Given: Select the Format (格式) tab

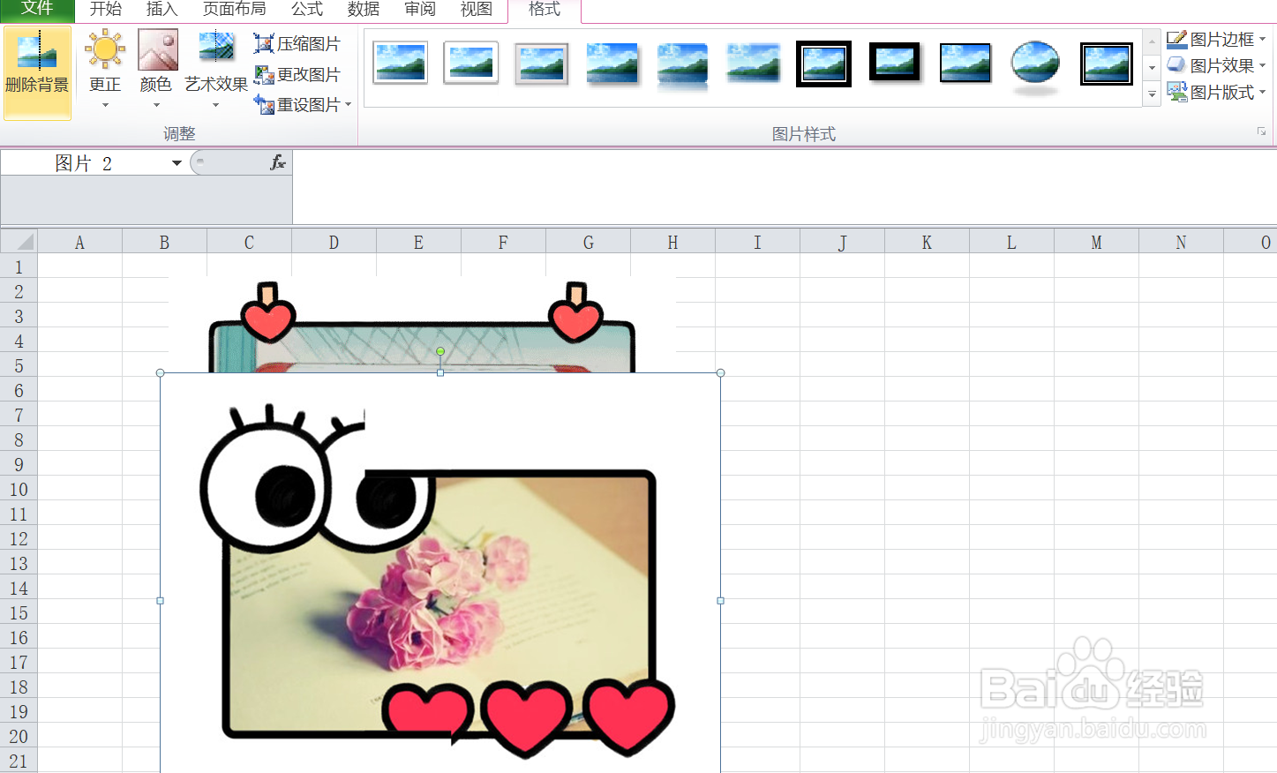Looking at the screenshot, I should click(545, 10).
